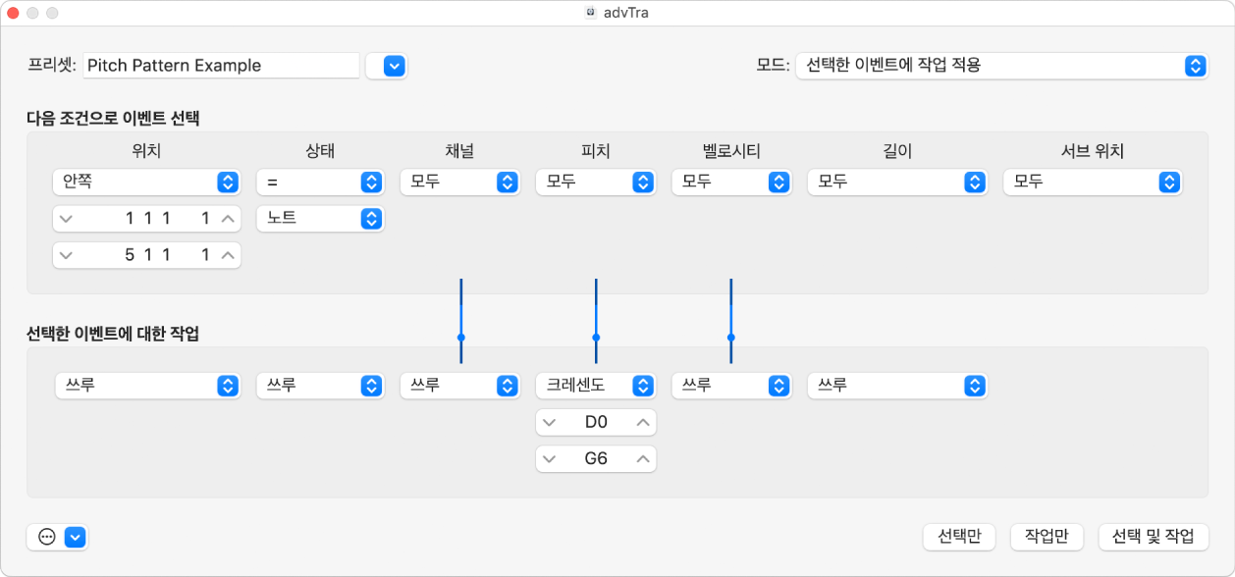Open the 상태 equals condition popup
1235x577 pixels.
[319, 183]
